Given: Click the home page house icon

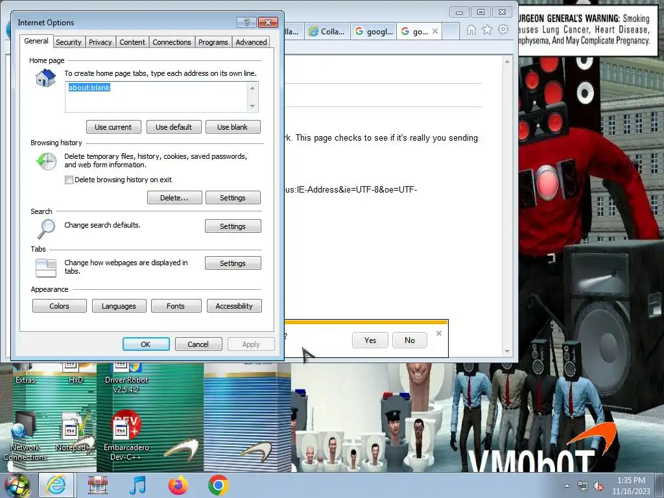Looking at the screenshot, I should (x=46, y=78).
